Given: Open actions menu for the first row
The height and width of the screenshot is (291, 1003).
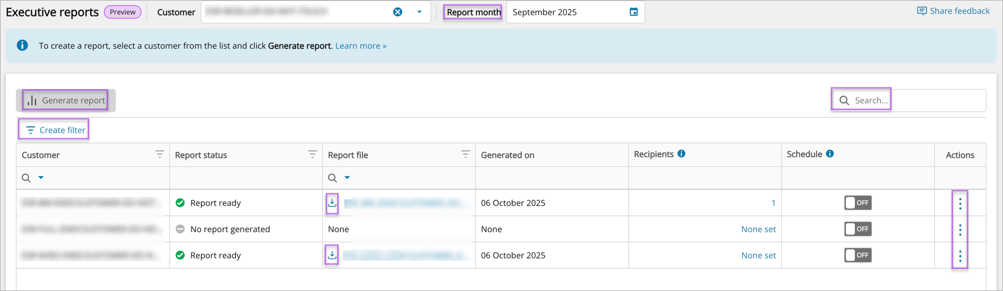Looking at the screenshot, I should click(960, 203).
